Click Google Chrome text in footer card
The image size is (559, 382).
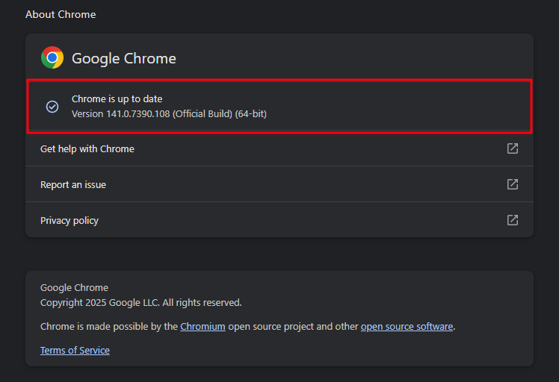click(x=74, y=288)
